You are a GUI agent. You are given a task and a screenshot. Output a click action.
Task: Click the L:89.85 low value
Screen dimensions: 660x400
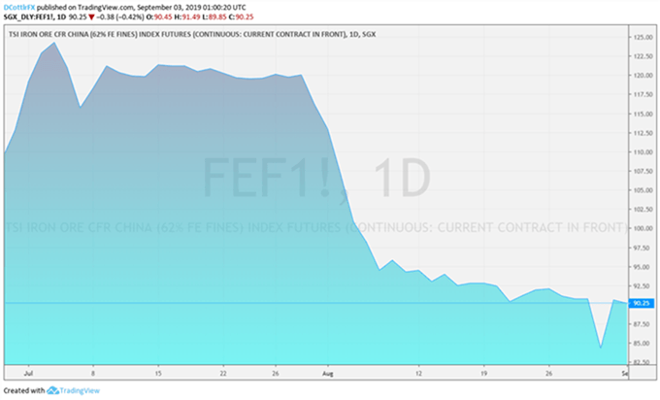[x=214, y=17]
